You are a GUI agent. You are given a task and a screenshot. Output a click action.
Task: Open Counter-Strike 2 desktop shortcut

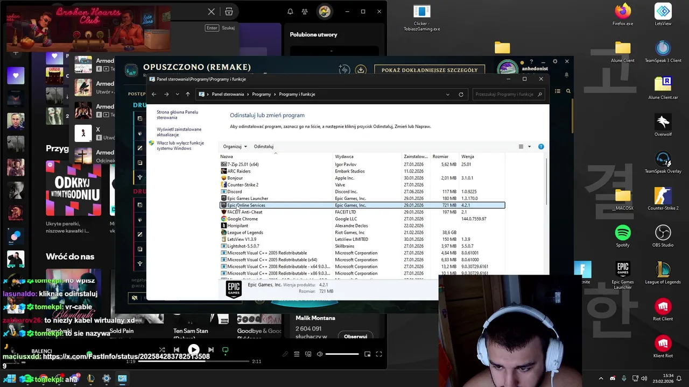pos(663,199)
